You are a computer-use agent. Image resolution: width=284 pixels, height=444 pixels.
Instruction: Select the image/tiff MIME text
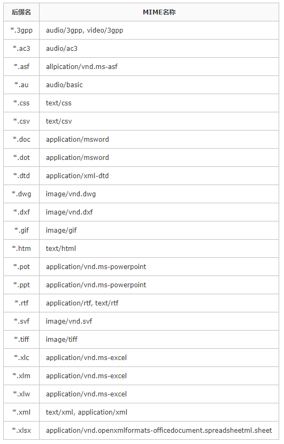pos(62,339)
